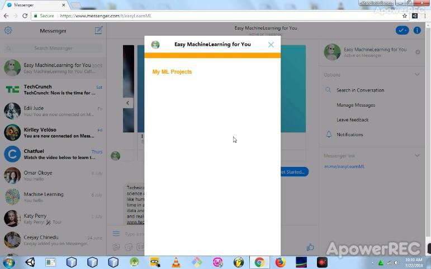Screen dimensions: 431x269
Task: Close the Messenger browser tab
Action: coord(64,5)
